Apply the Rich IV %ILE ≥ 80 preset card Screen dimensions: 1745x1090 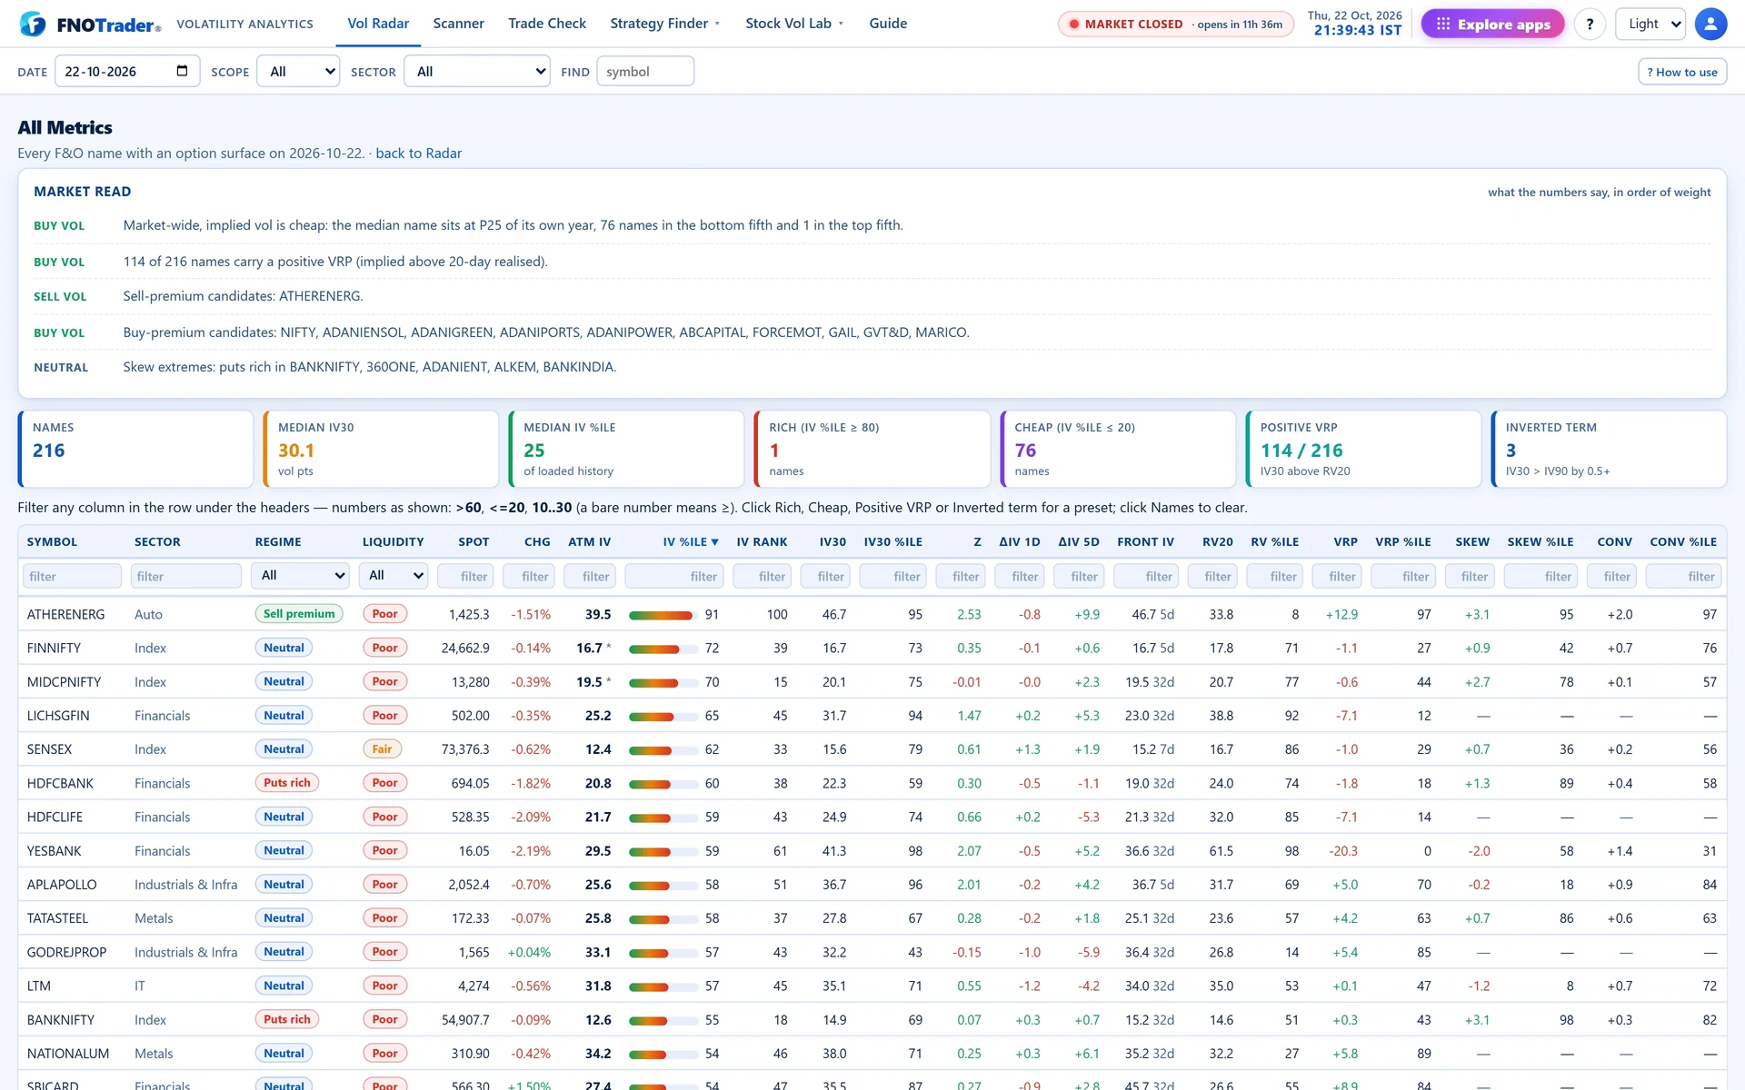point(872,449)
